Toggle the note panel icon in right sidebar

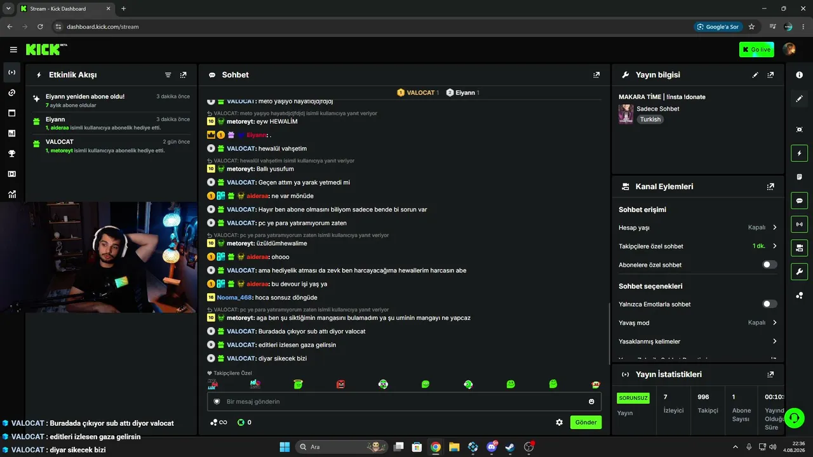799,176
